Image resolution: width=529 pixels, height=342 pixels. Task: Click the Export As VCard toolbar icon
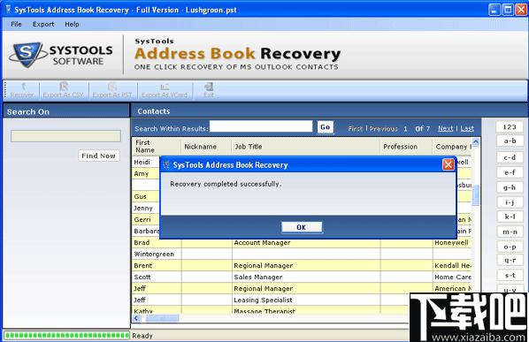pos(165,91)
